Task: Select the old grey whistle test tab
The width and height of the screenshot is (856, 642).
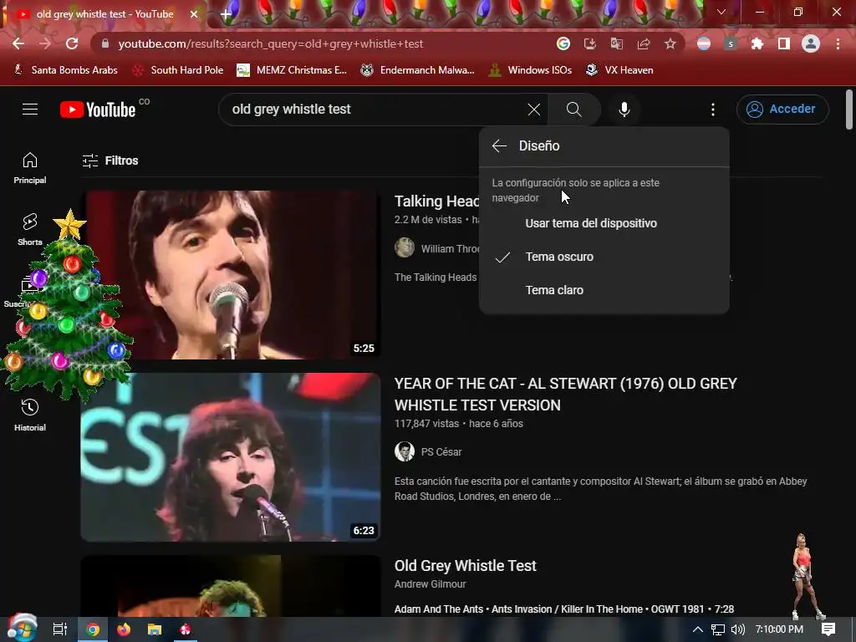Action: [105, 14]
